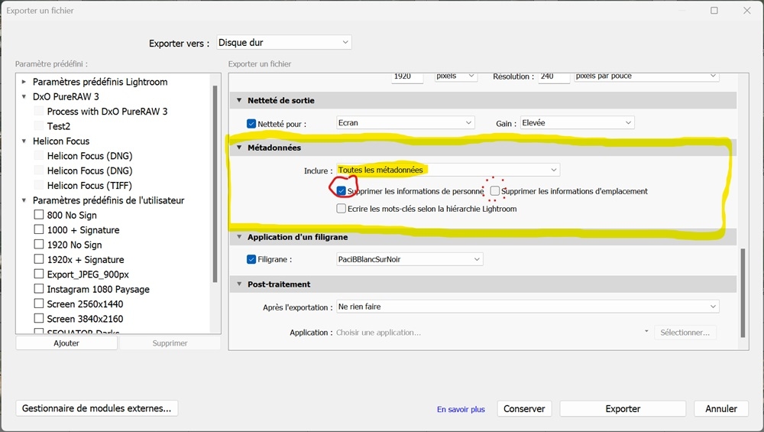Screen dimensions: 764x432
Task: Maximize the Exporter un fichier dialog
Action: [x=714, y=10]
